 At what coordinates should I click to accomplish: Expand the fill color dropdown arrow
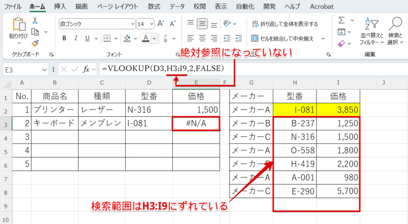click(136, 39)
